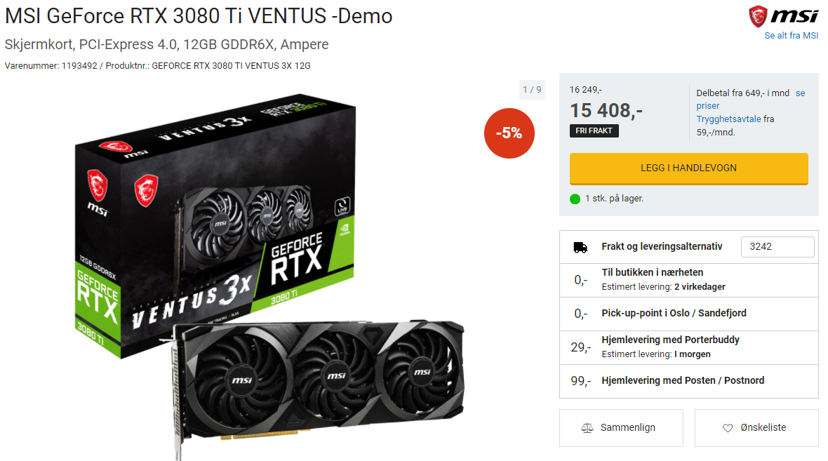
Task: Open the Sammenlign compare button
Action: (621, 428)
